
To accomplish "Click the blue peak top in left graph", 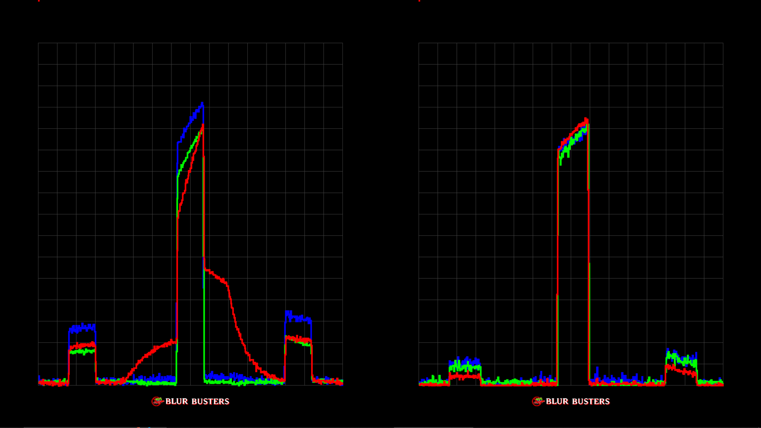I will pyautogui.click(x=201, y=105).
